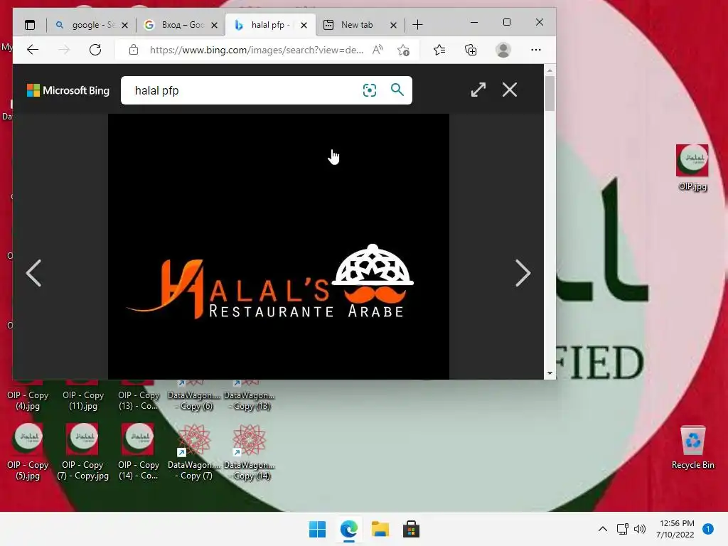Screen dimensions: 728x546
Task: Click the page scrollbar up arrow
Action: [550, 70]
